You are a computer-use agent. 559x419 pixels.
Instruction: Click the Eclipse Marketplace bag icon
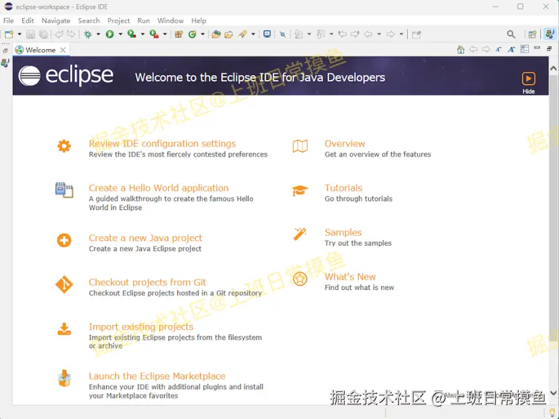[64, 378]
